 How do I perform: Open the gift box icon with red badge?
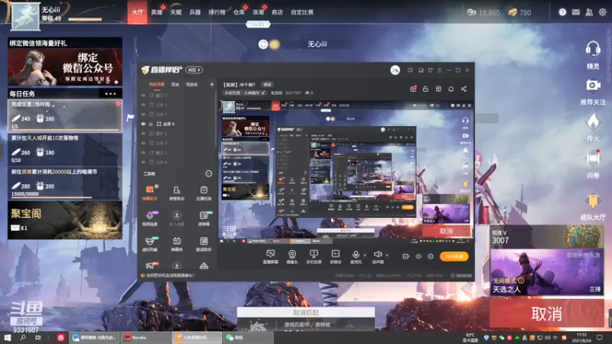click(x=413, y=89)
